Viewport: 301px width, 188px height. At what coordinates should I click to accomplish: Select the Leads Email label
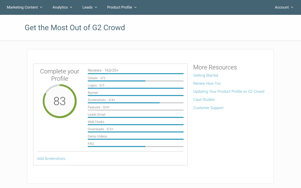tap(97, 115)
